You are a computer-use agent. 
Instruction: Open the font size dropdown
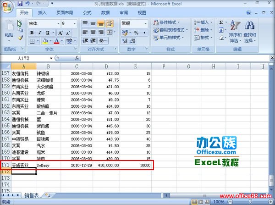(75, 24)
